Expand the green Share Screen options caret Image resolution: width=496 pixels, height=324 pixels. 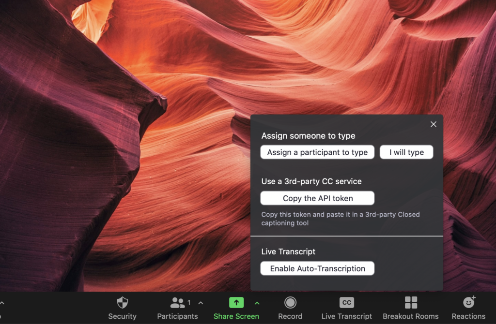click(x=257, y=303)
